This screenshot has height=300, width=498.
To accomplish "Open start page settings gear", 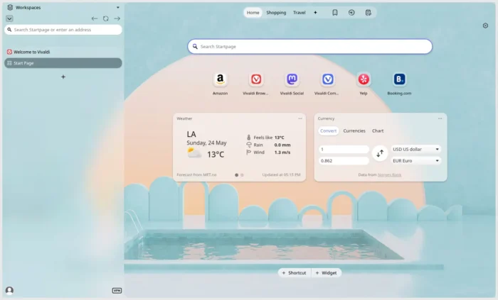I will pos(485,26).
